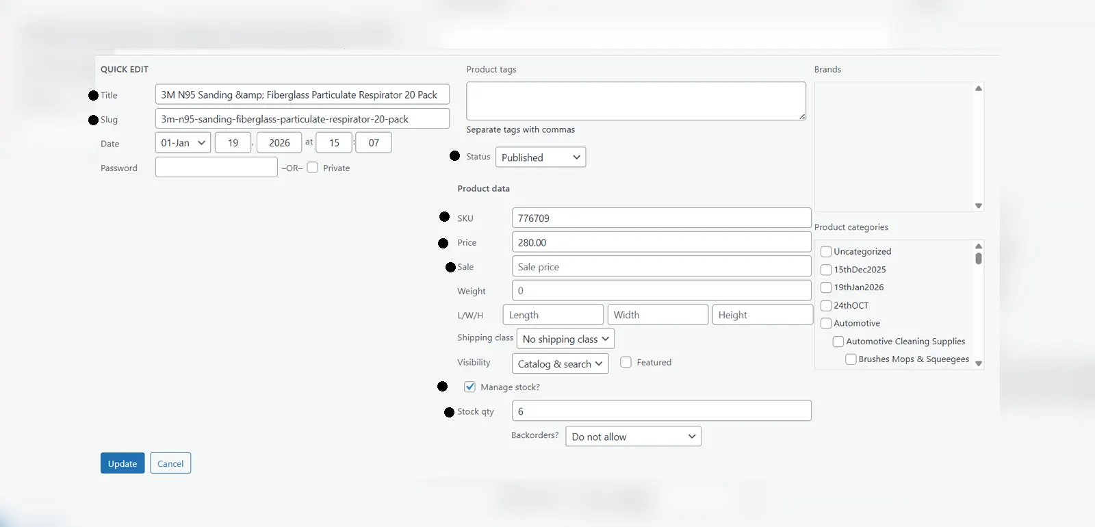Expand the Shipping class dropdown
The height and width of the screenshot is (527, 1095).
click(565, 339)
